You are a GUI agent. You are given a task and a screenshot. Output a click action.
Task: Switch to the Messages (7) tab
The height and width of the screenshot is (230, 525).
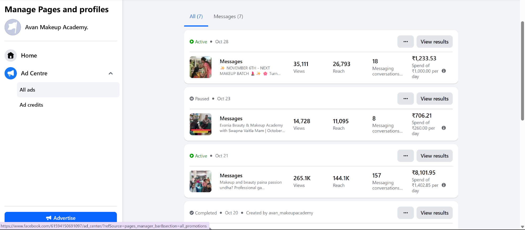(x=228, y=17)
